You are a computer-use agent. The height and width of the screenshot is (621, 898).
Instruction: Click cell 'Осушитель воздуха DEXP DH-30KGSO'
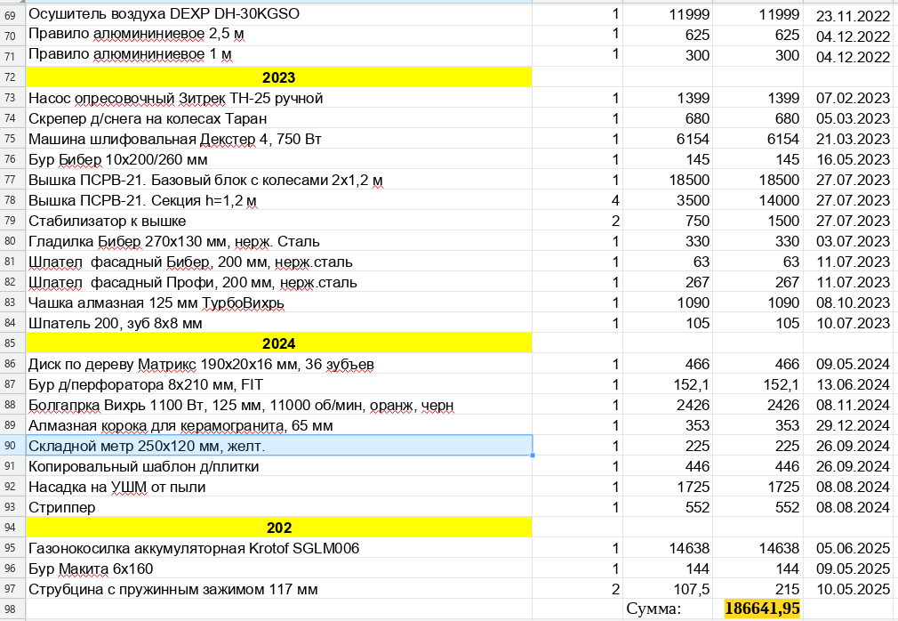(279, 15)
